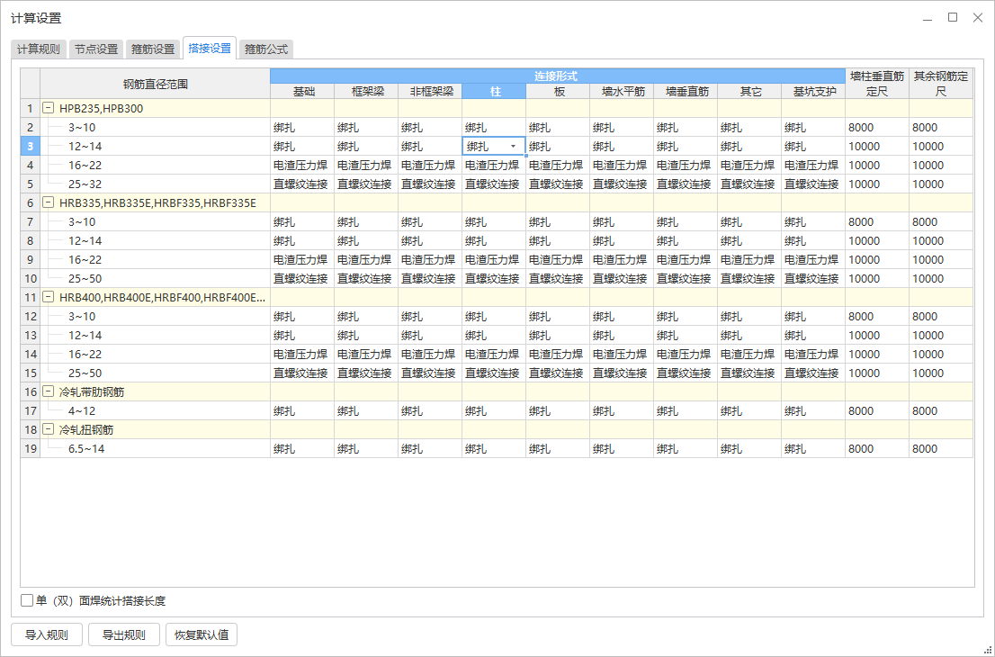Click the 其余钢筋定尺 column header
Screen dimensions: 995x657
pos(941,84)
